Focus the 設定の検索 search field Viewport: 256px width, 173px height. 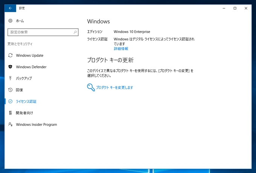click(43, 32)
